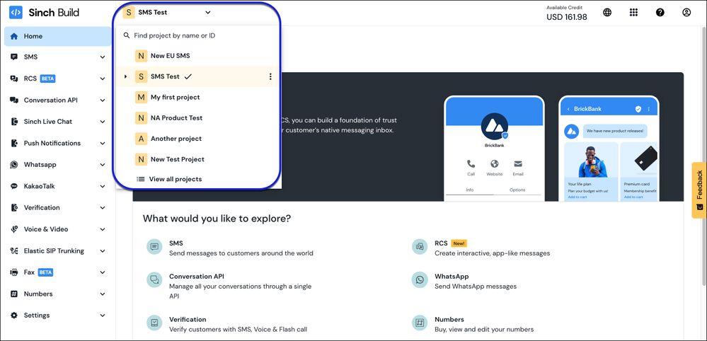Open the Feedback side tab

[x=699, y=190]
